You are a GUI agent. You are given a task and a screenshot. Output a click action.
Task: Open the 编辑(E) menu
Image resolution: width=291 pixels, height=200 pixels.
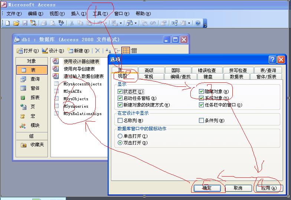(36, 14)
